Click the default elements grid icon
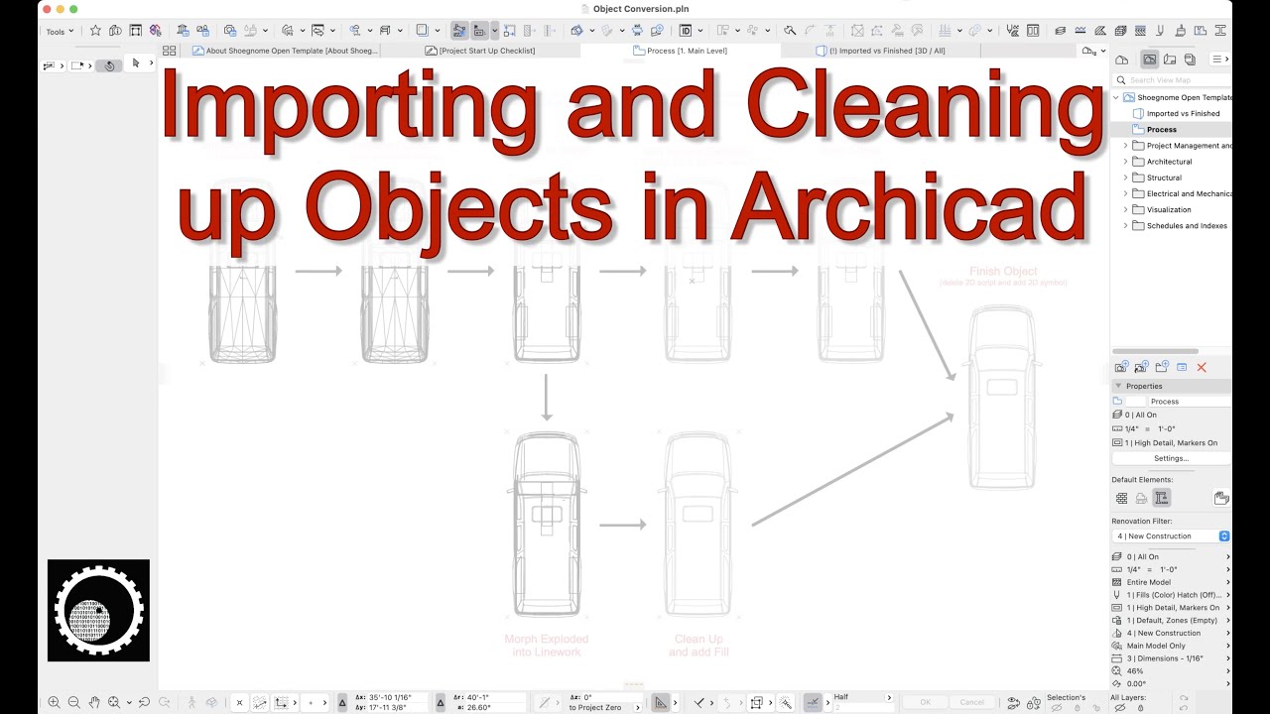Screen dimensions: 1270x714 click(x=1121, y=498)
